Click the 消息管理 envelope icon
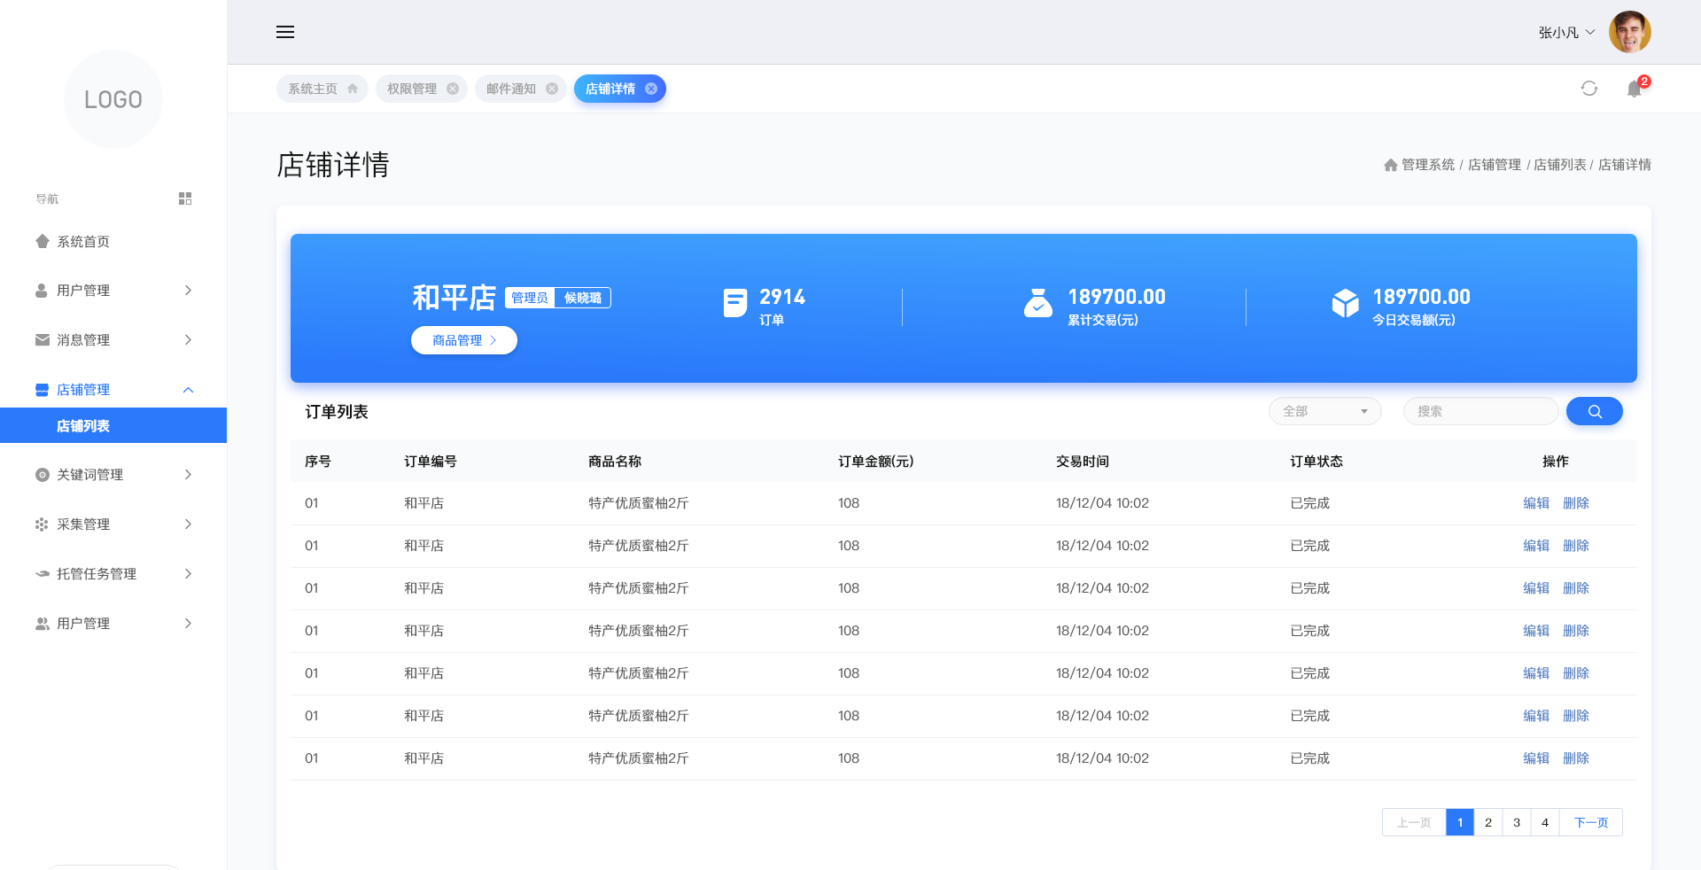This screenshot has height=870, width=1701. [42, 340]
